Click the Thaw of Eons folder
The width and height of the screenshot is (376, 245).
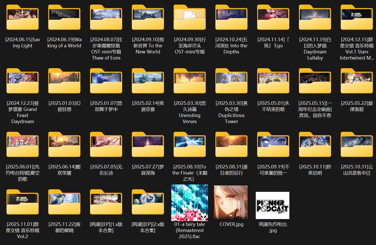click(x=106, y=18)
